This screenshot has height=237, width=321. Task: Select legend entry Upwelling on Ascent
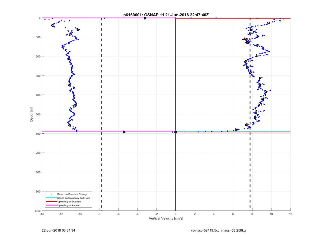click(x=68, y=205)
